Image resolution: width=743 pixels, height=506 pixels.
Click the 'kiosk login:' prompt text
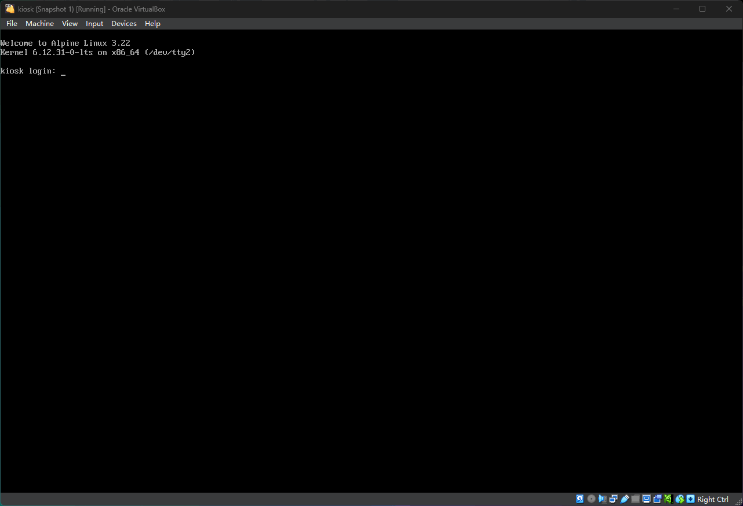(28, 71)
